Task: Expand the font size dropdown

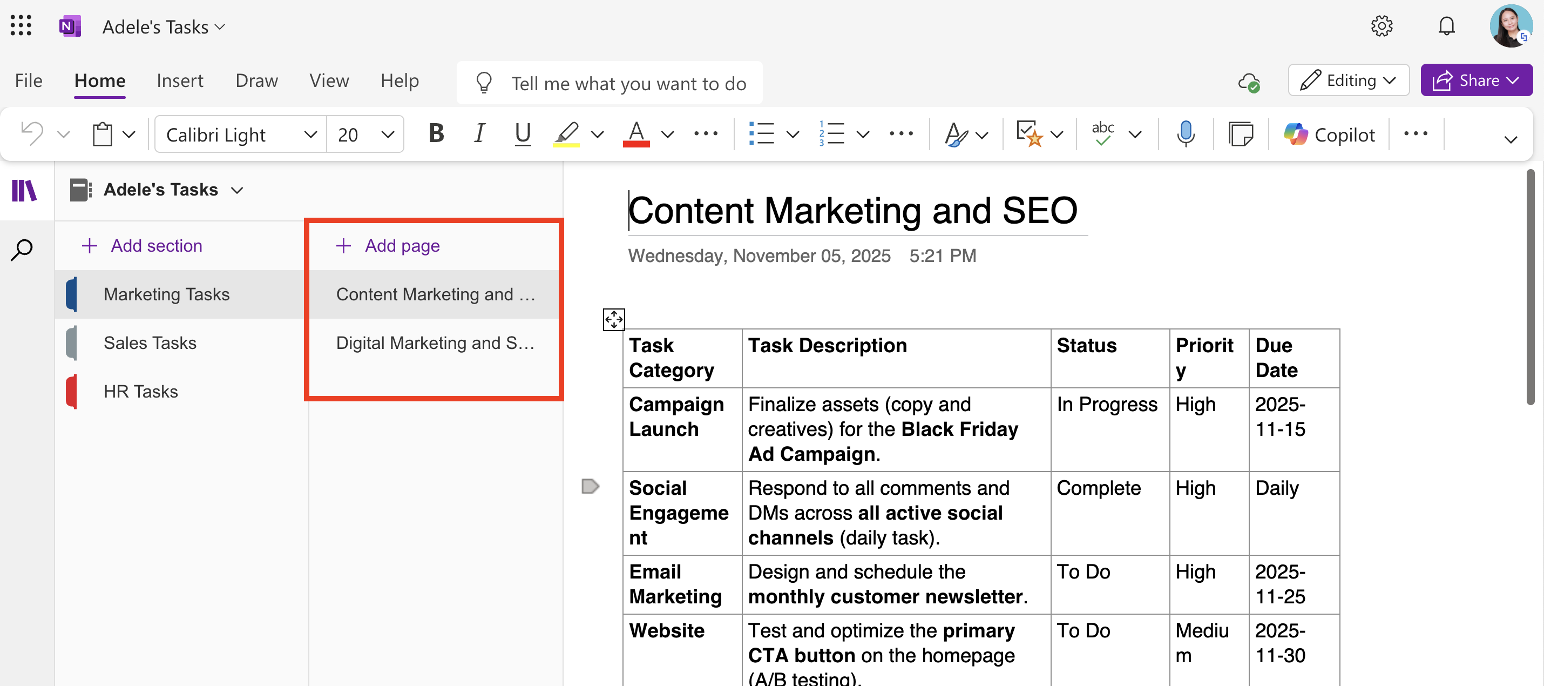Action: tap(388, 134)
